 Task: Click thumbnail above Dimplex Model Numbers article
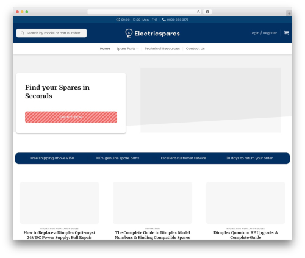(x=152, y=203)
